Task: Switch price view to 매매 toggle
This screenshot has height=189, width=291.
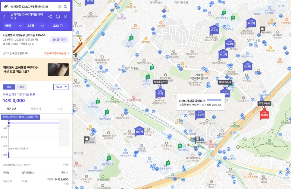Action: pyautogui.click(x=9, y=87)
